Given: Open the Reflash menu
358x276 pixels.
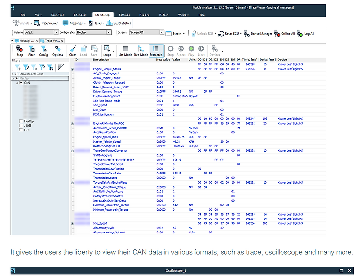Looking at the screenshot, I should (164, 15).
